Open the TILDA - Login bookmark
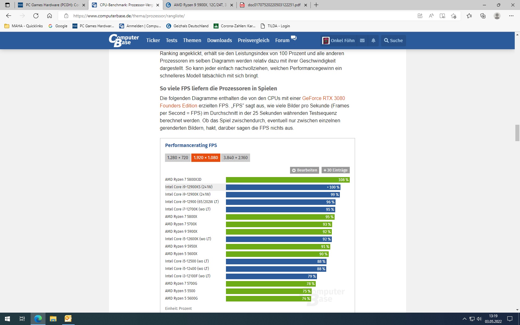Viewport: 520px width, 325px height. [x=275, y=26]
